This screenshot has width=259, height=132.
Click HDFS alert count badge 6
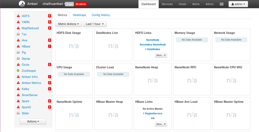pyautogui.click(x=50, y=16)
